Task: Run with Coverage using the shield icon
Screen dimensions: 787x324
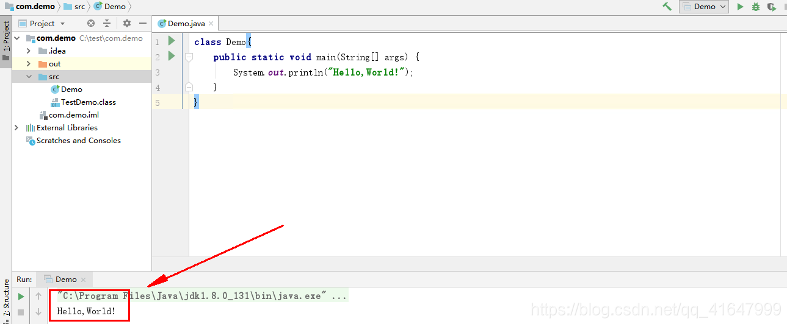Action: 772,7
